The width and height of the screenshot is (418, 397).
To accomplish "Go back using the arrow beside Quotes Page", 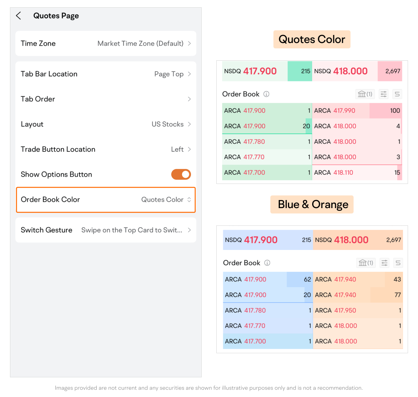I will point(18,16).
